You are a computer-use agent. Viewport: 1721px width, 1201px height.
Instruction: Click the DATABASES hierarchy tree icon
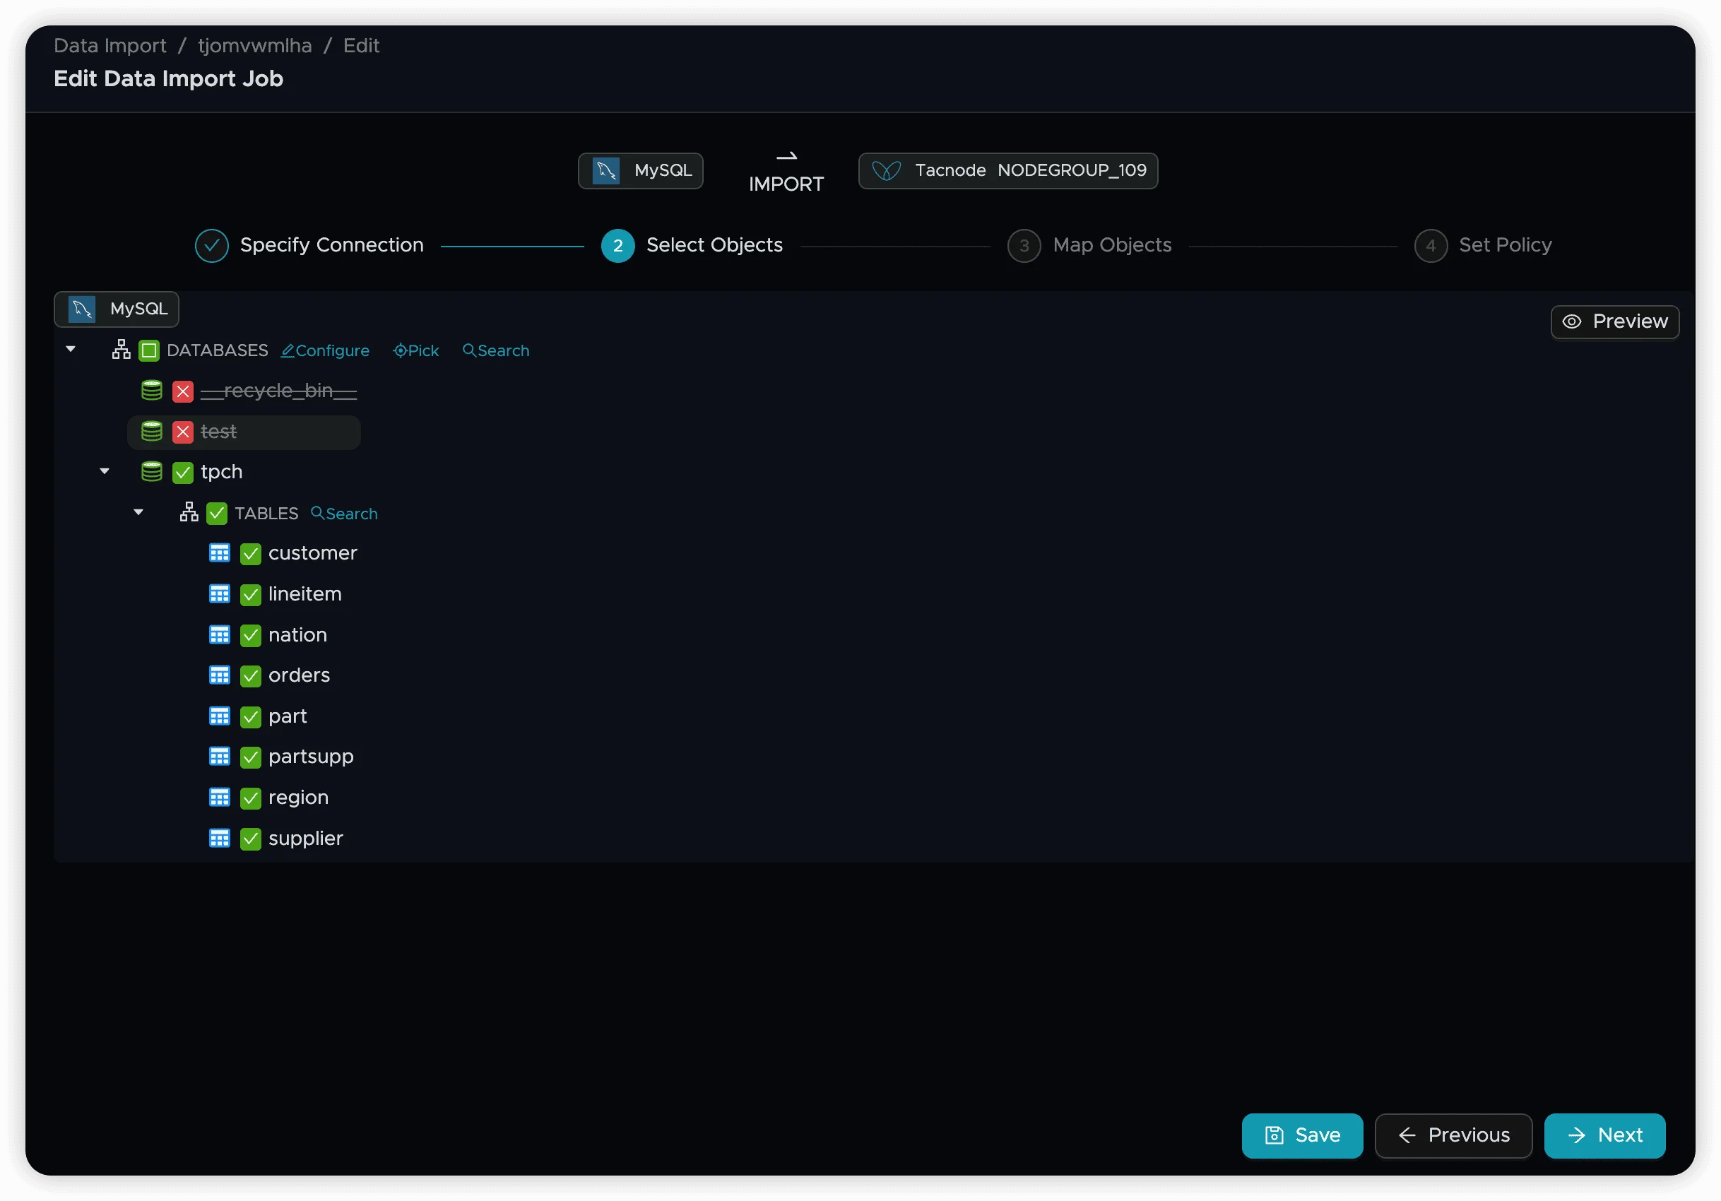pyautogui.click(x=122, y=350)
